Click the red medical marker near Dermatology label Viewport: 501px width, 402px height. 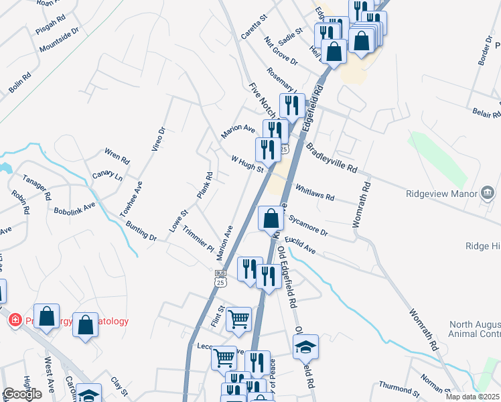tap(15, 320)
